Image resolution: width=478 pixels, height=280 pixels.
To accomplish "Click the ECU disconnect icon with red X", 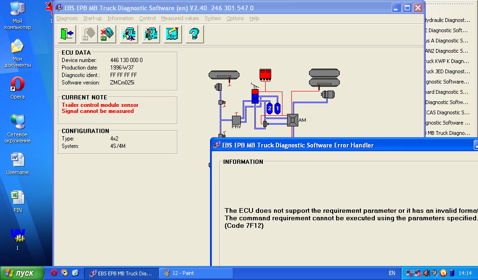I will pos(107,34).
